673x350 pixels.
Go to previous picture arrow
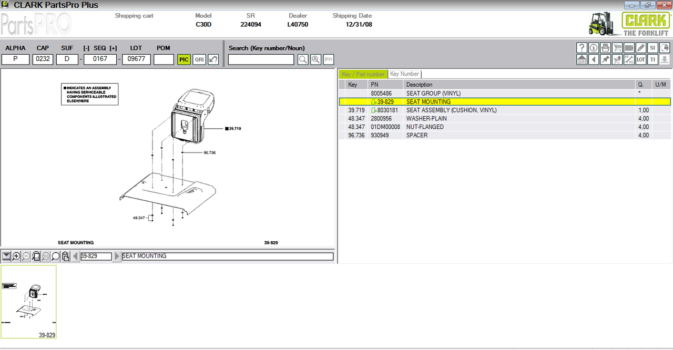click(x=75, y=256)
